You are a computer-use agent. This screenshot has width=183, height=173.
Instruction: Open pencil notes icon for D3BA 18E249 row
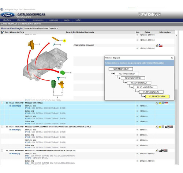pos(157,151)
